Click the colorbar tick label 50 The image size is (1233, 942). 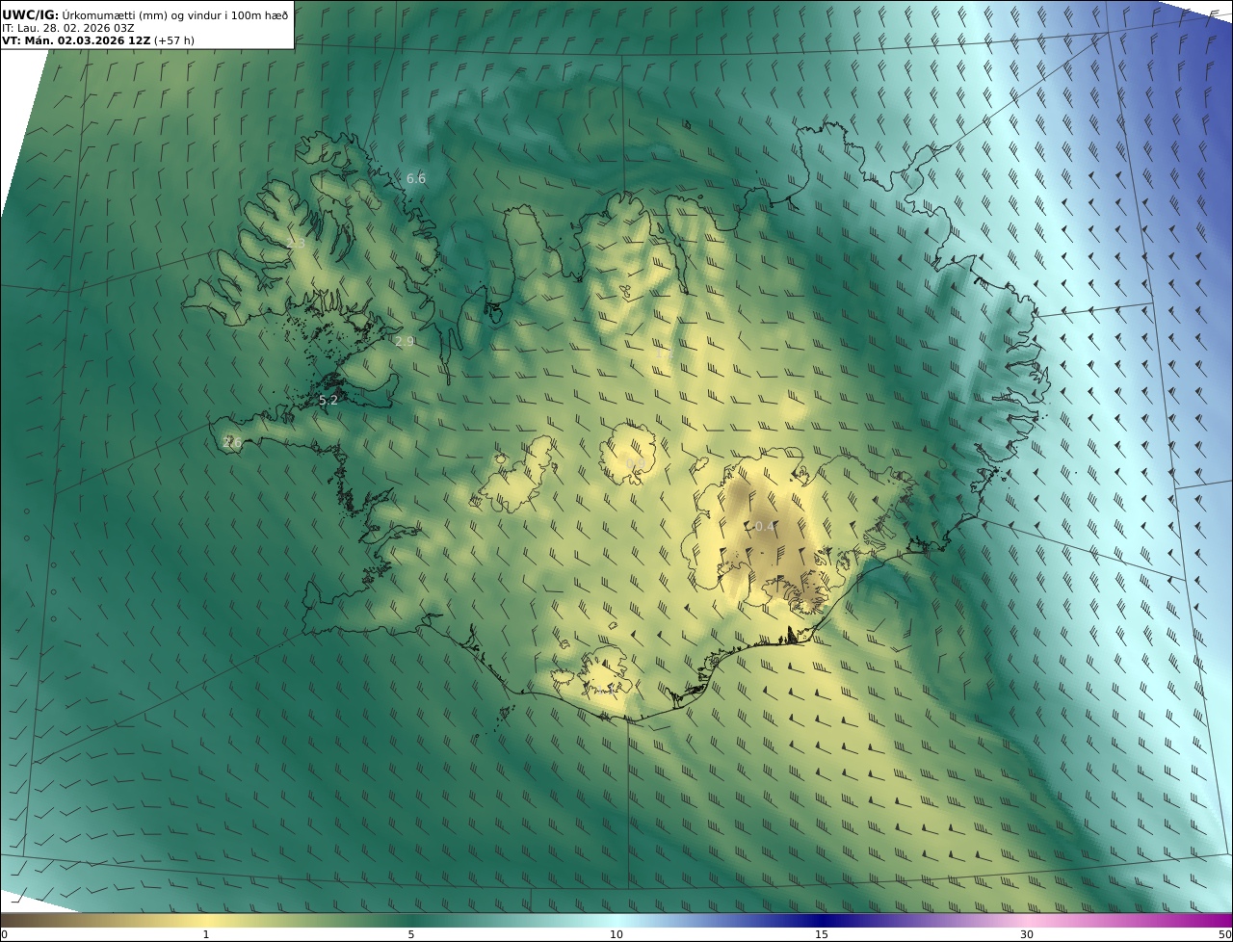click(x=1224, y=934)
